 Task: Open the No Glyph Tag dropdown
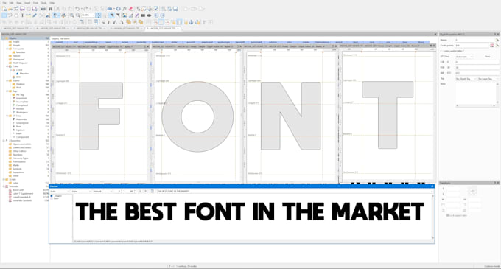coord(466,79)
